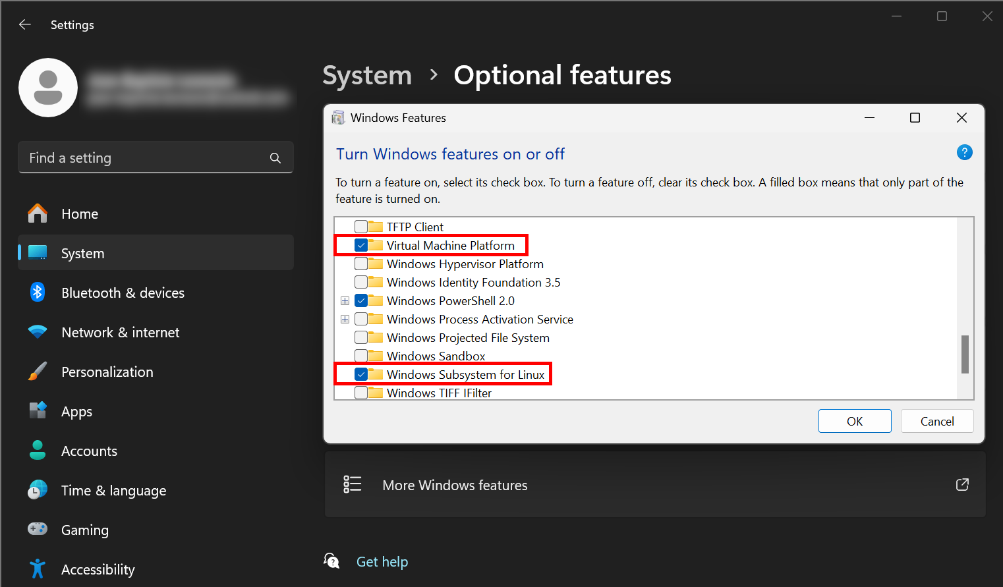
Task: Uncheck the Windows Subsystem for Linux checkbox
Action: pos(361,374)
